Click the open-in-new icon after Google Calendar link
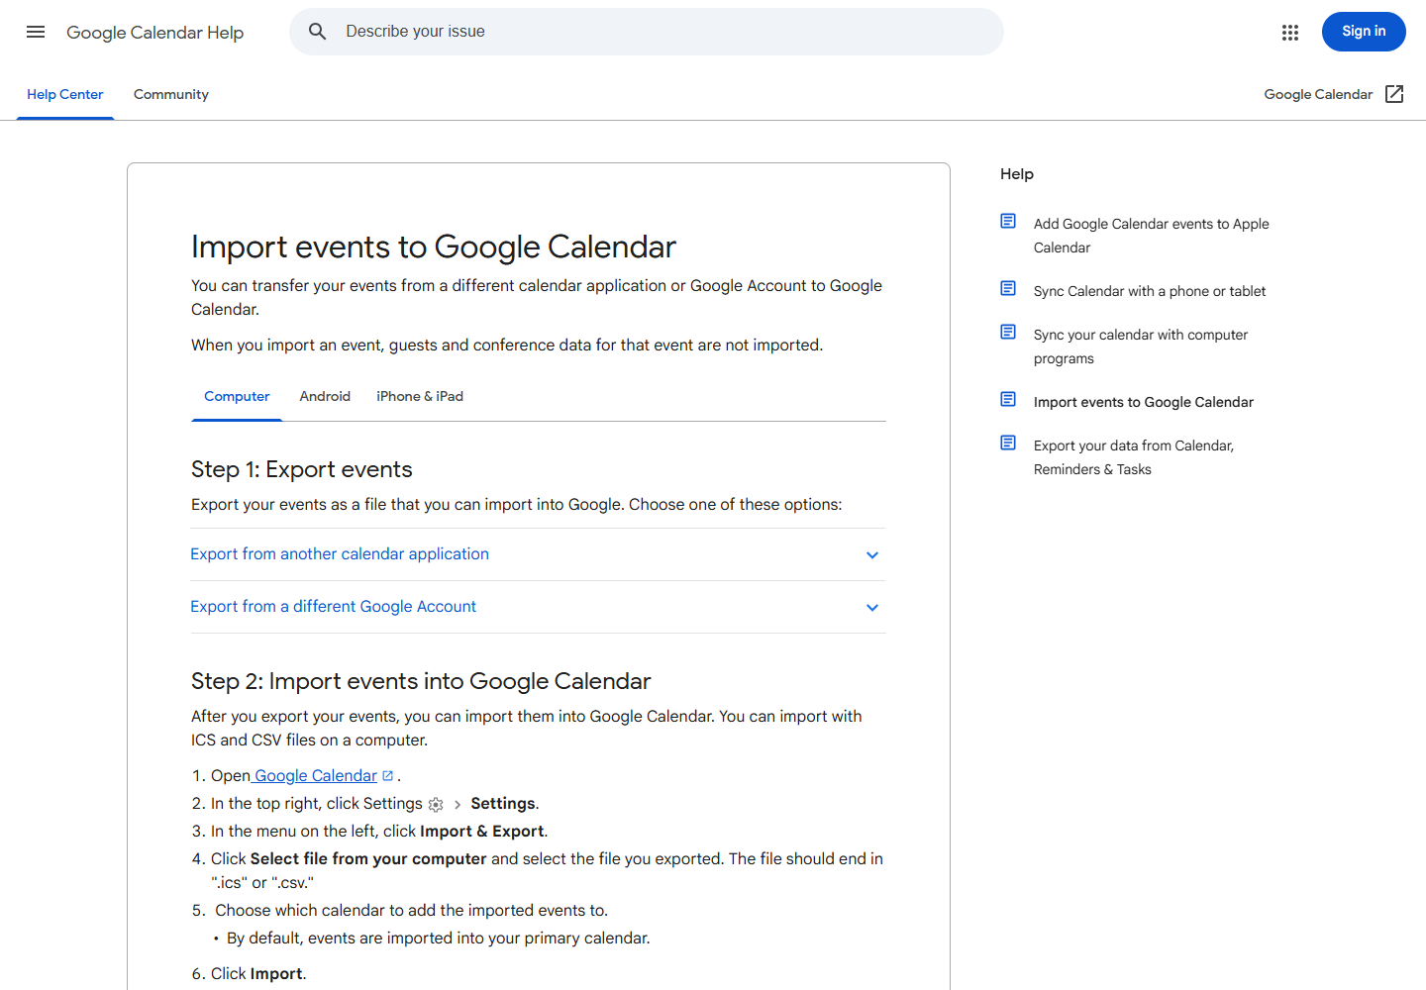Image resolution: width=1426 pixels, height=990 pixels. [387, 776]
